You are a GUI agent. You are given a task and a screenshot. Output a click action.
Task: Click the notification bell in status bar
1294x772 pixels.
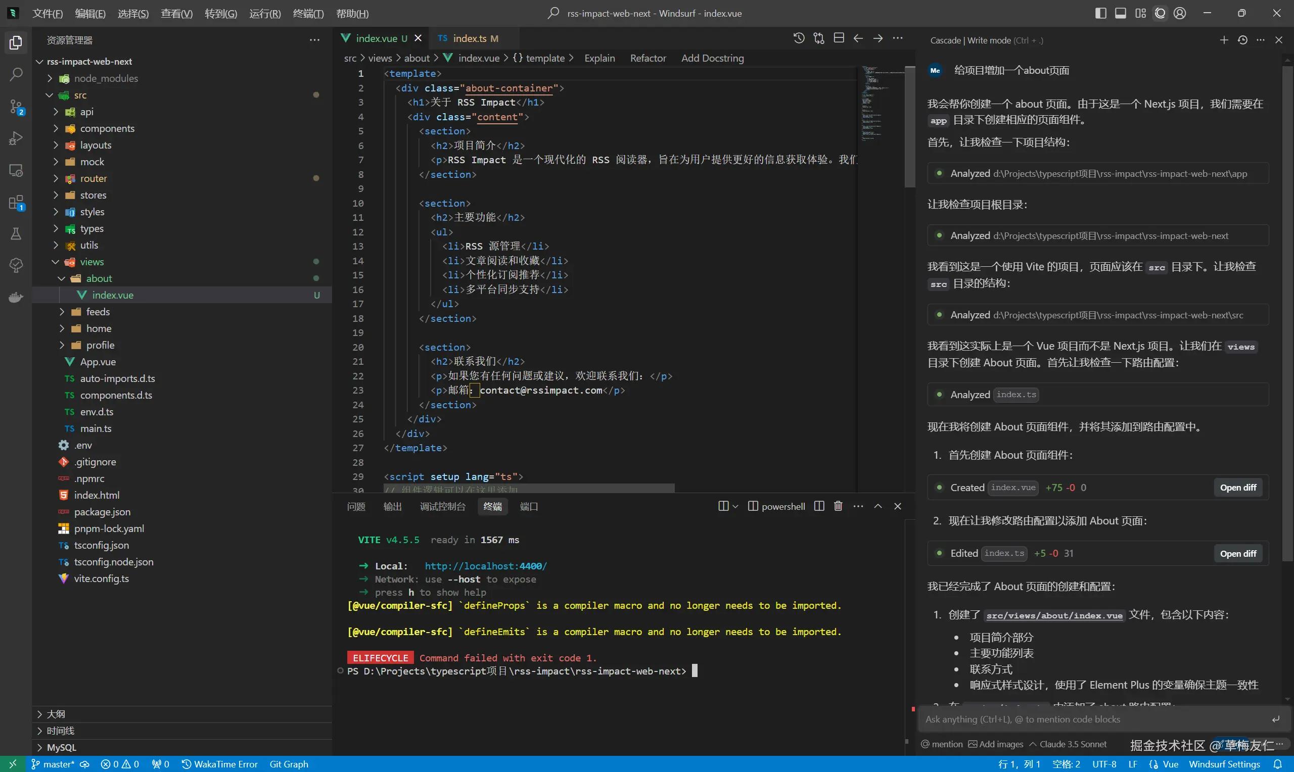(1277, 764)
